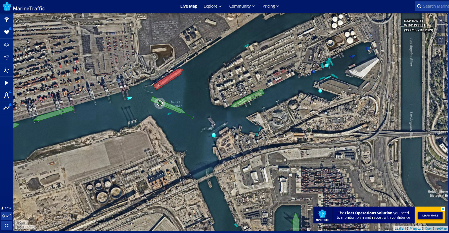This screenshot has height=233, width=449.
Task: Toggle fullscreen map mode
Action: (x=6, y=225)
